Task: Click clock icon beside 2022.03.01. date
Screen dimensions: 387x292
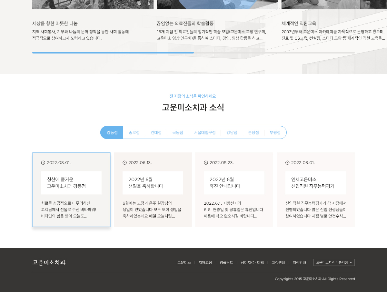Action: click(287, 162)
